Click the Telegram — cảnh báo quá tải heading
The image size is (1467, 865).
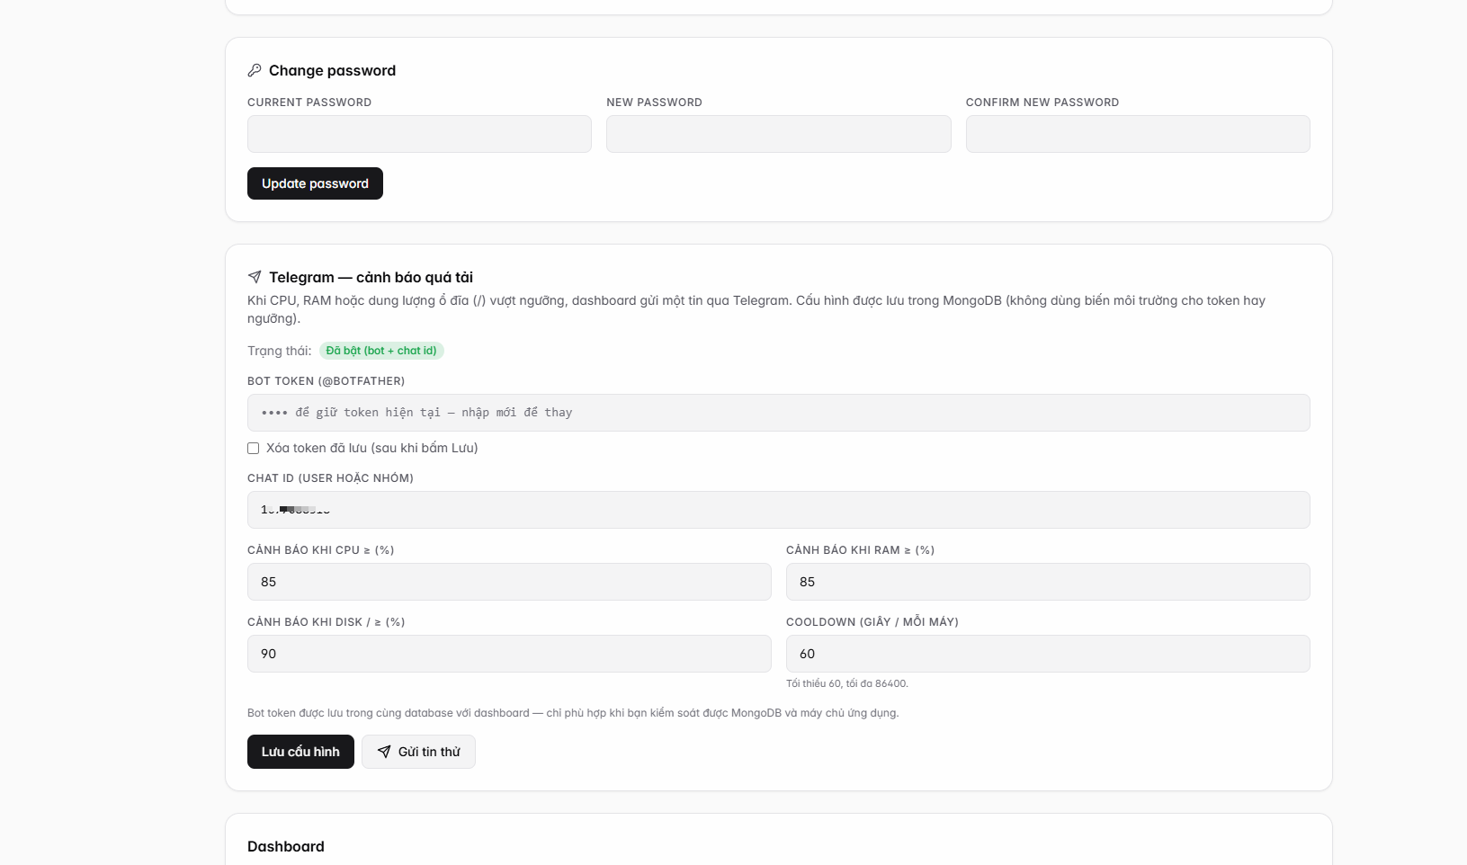tap(371, 277)
